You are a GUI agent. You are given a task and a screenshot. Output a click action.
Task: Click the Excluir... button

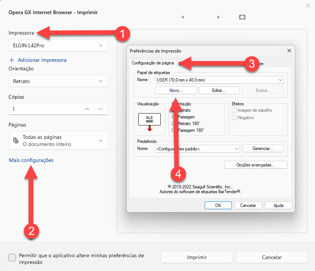coord(263,90)
